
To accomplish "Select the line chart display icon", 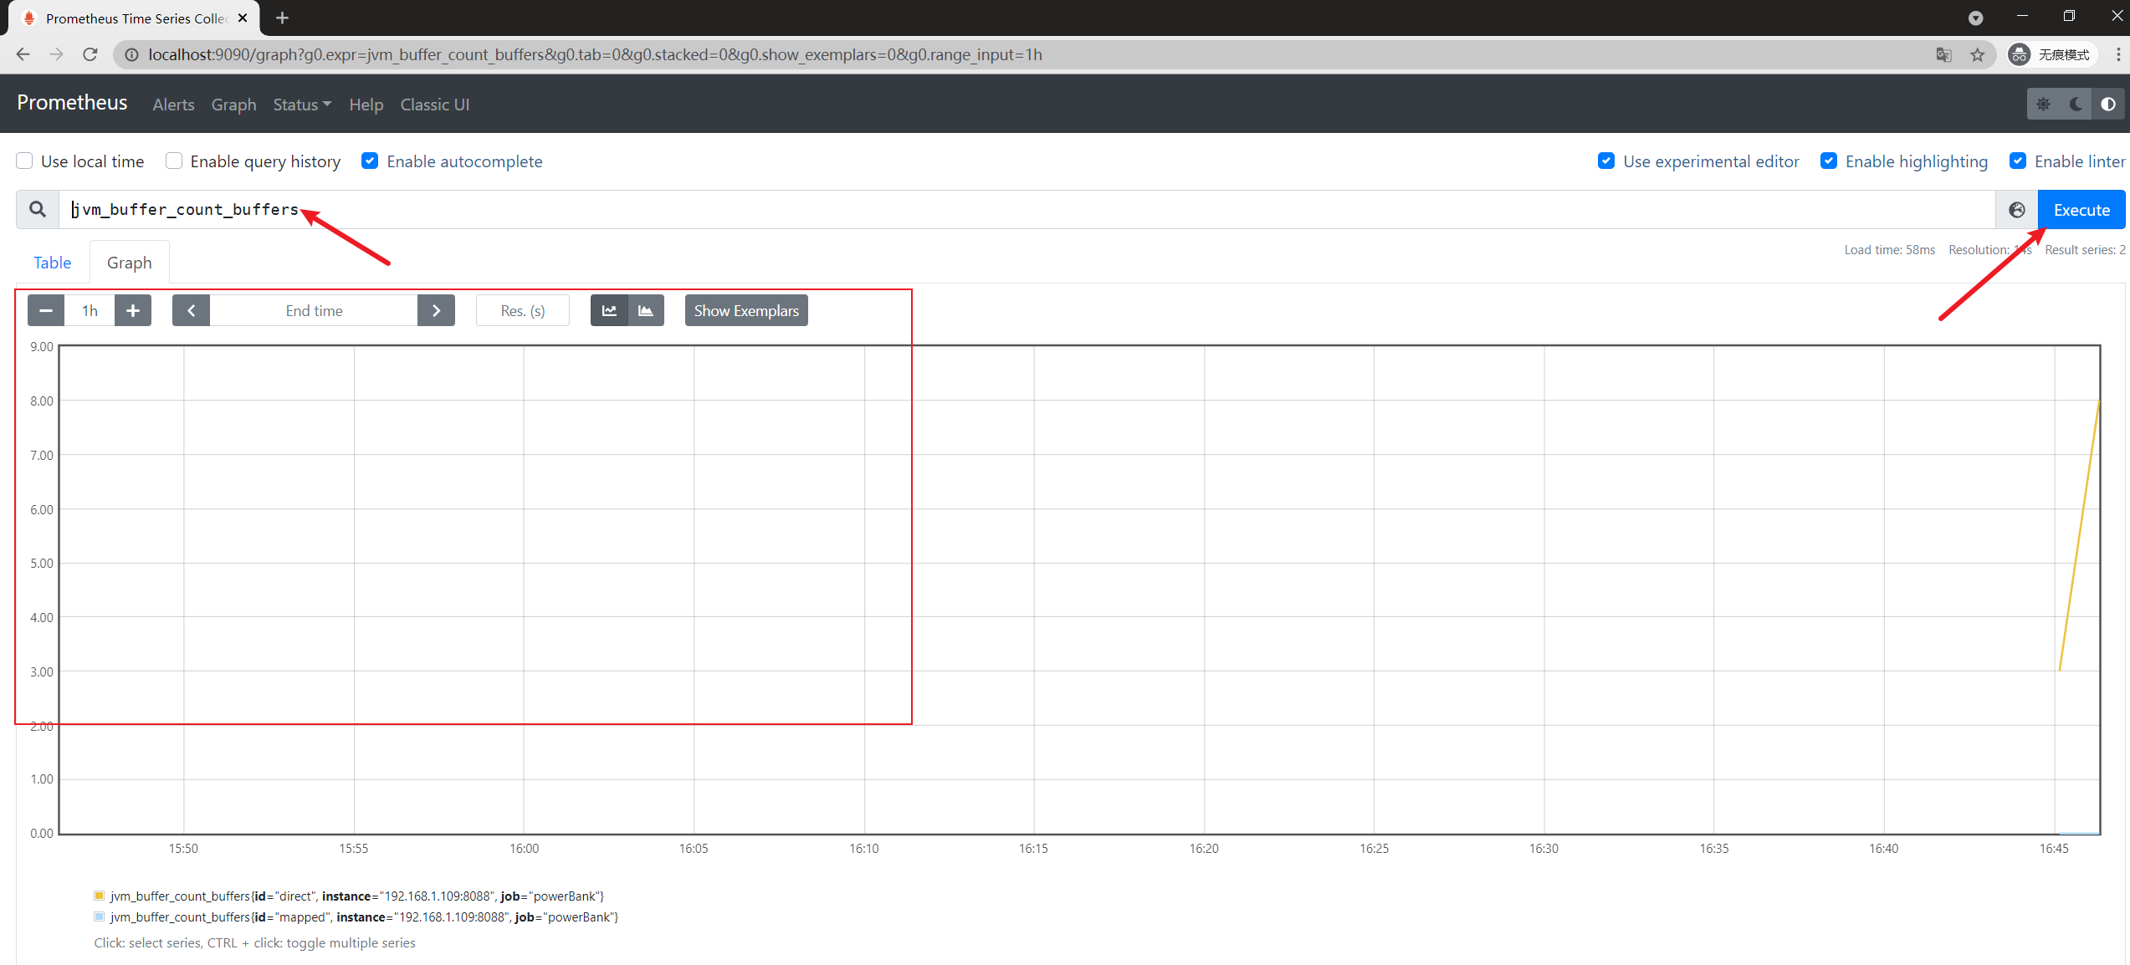I will [609, 310].
